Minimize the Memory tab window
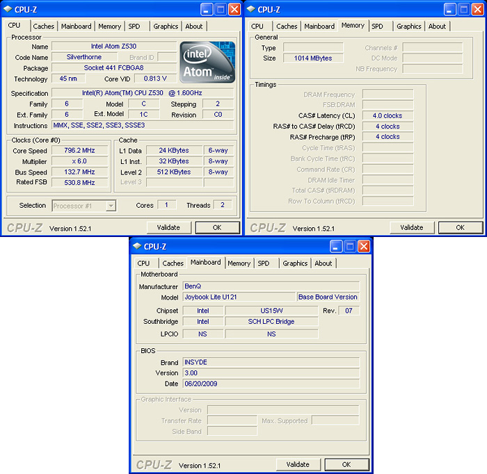The width and height of the screenshot is (487, 474). pos(449,10)
